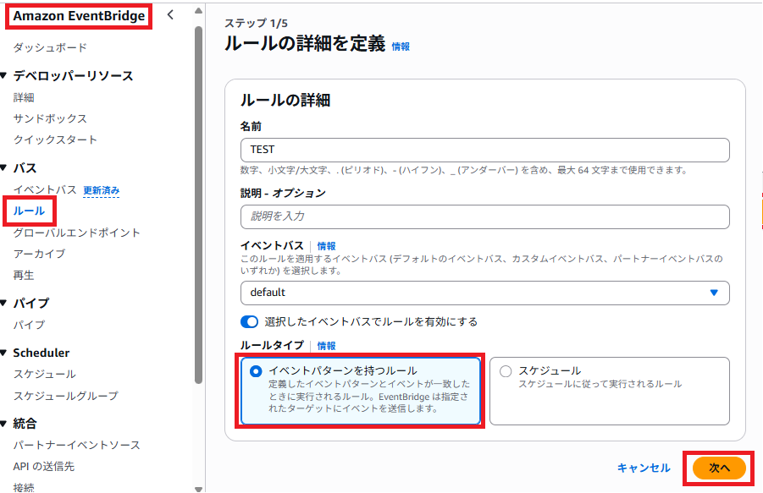Click the orange 次へ button
The width and height of the screenshot is (763, 493).
click(x=719, y=468)
